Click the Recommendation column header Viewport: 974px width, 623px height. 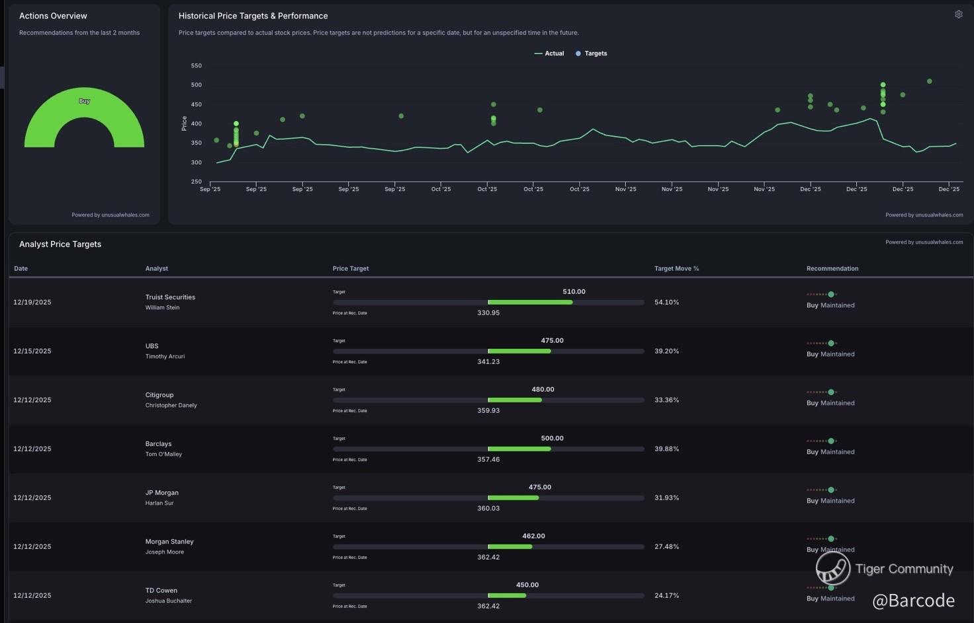pyautogui.click(x=832, y=269)
